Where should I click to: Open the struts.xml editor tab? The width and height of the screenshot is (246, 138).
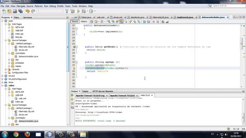click(118, 17)
